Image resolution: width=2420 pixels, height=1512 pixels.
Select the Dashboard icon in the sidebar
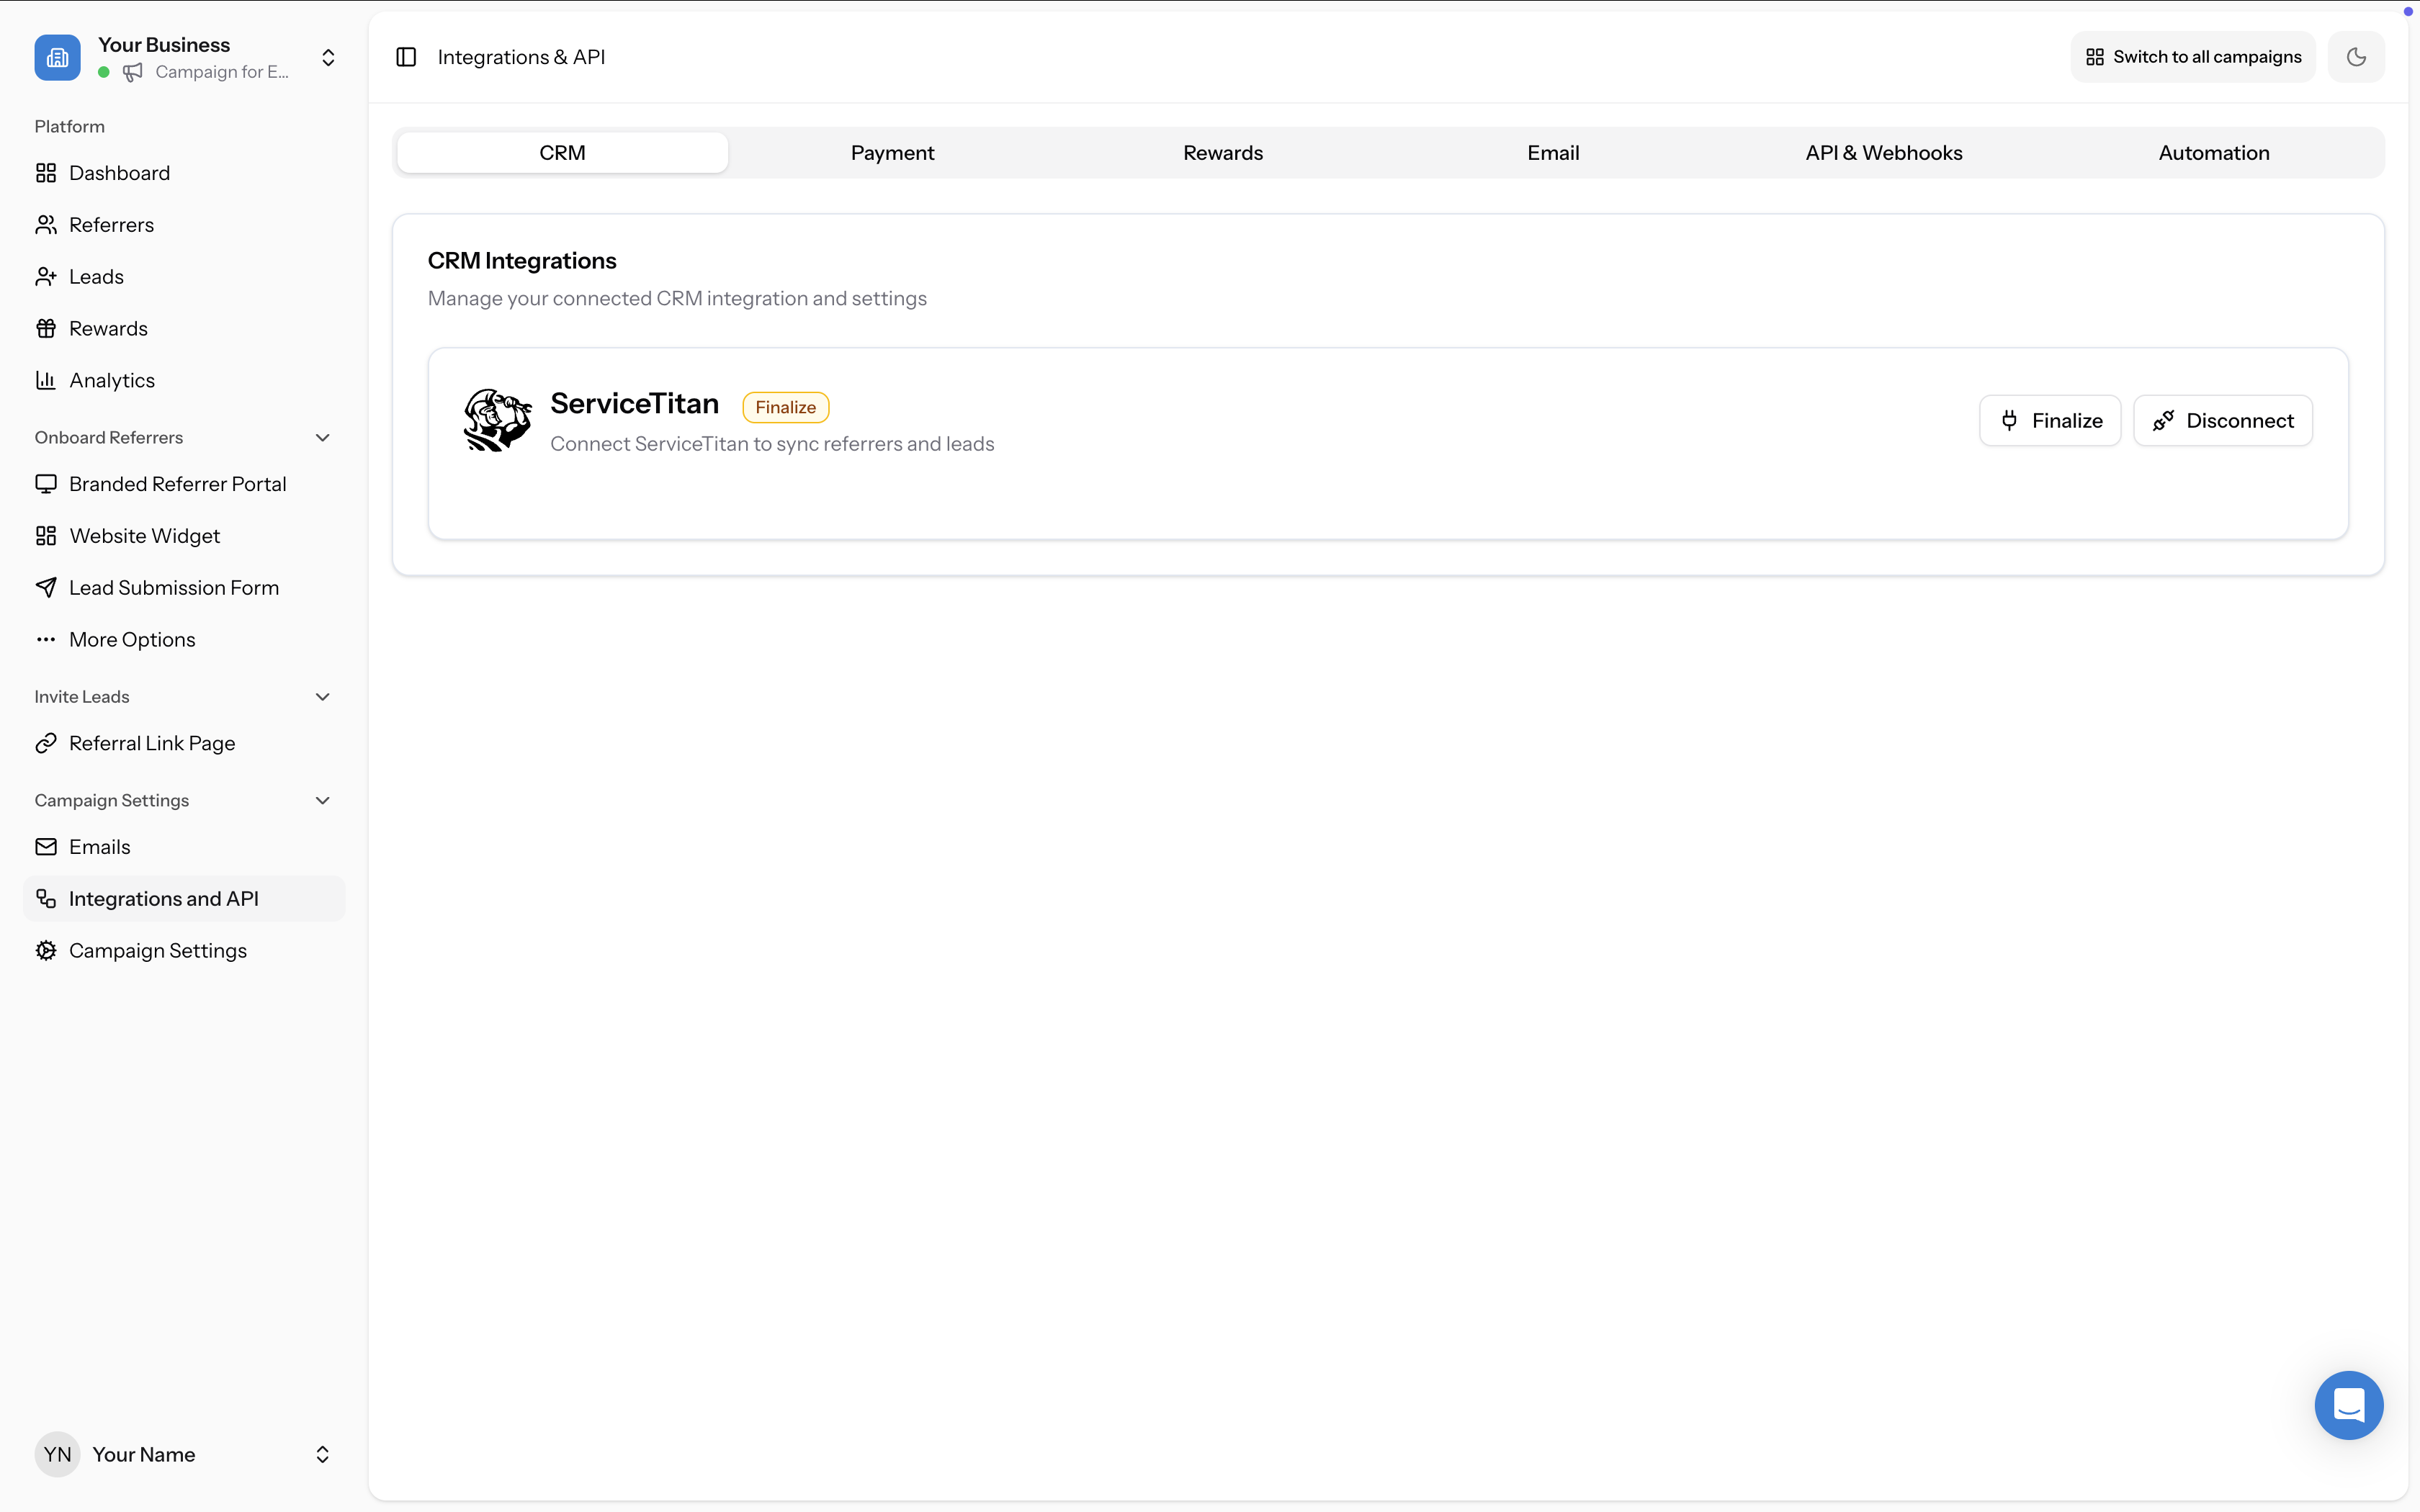click(46, 172)
